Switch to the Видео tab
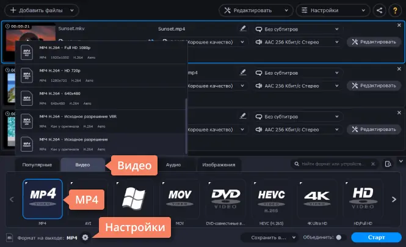Viewport: 406px width, 247px height. pyautogui.click(x=82, y=165)
